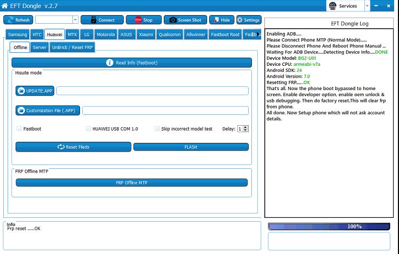
Task: Select the Server sub-tab
Action: [x=39, y=47]
